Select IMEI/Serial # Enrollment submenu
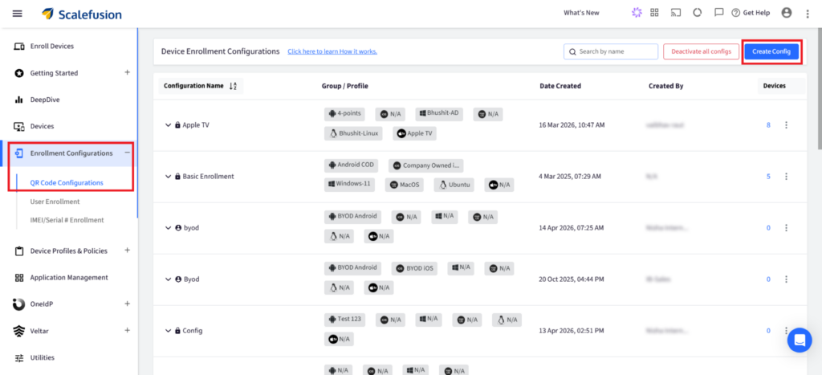This screenshot has width=822, height=375. click(67, 220)
